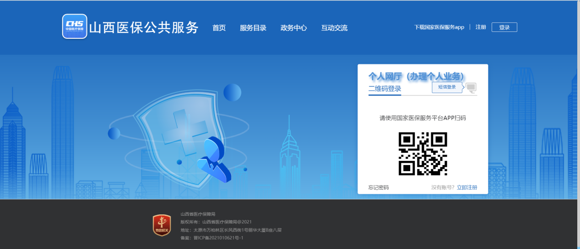Viewport: 580px width, 249px height.
Task: Click the SMS login computer icon
Action: pos(471,87)
